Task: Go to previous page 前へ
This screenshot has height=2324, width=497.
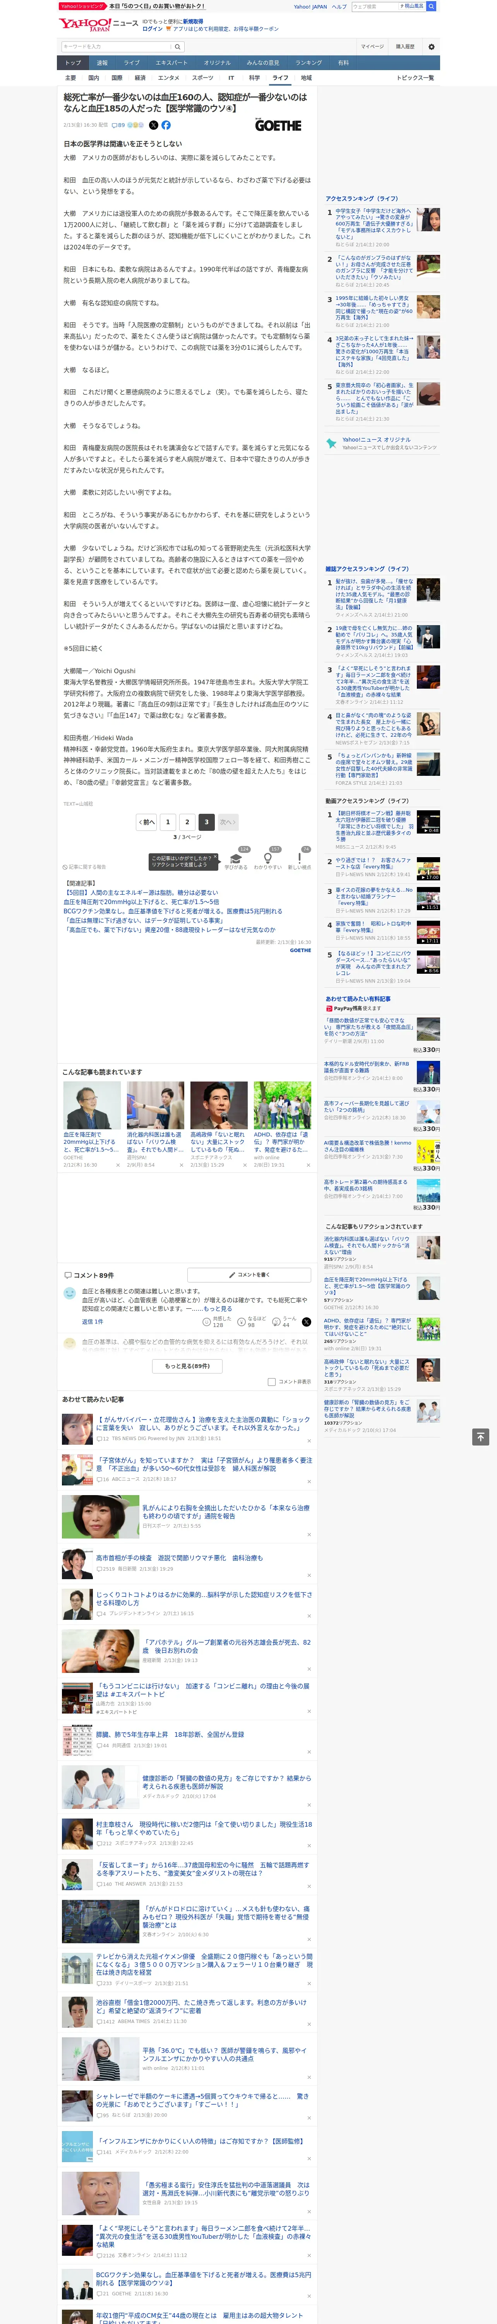Action: tap(146, 821)
